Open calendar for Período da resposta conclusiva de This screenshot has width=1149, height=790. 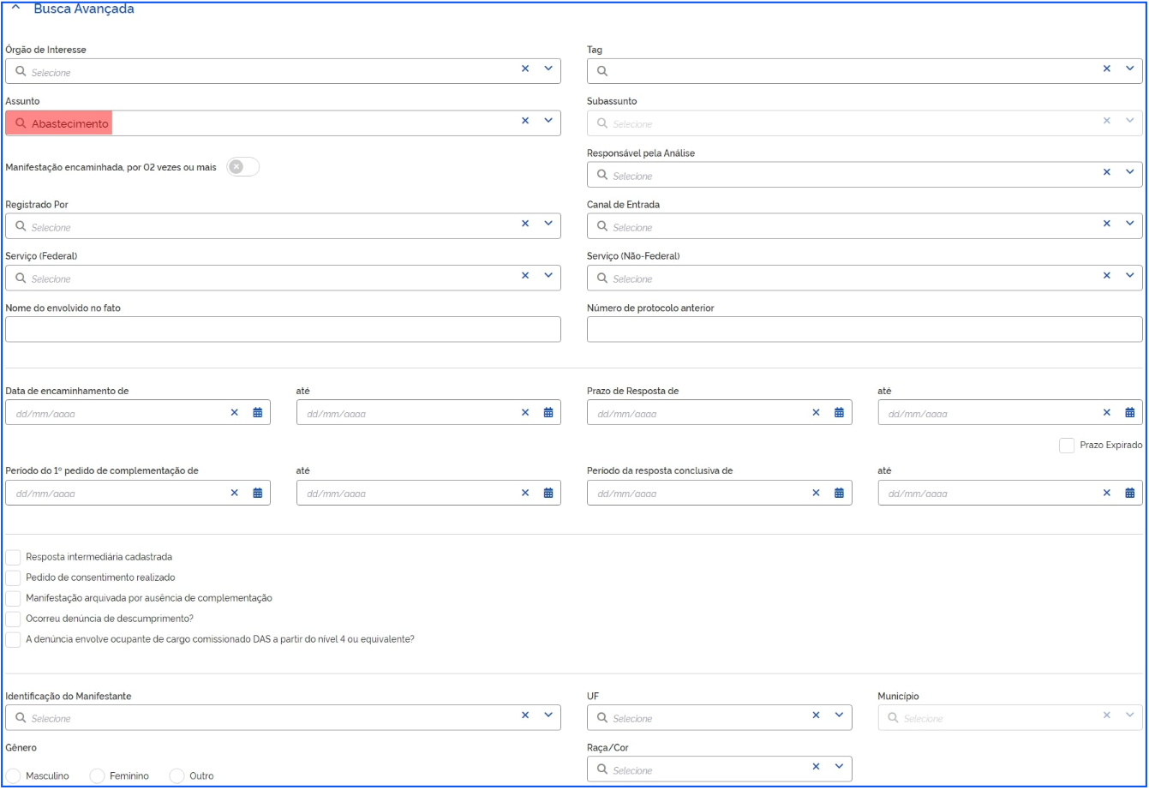coord(839,493)
